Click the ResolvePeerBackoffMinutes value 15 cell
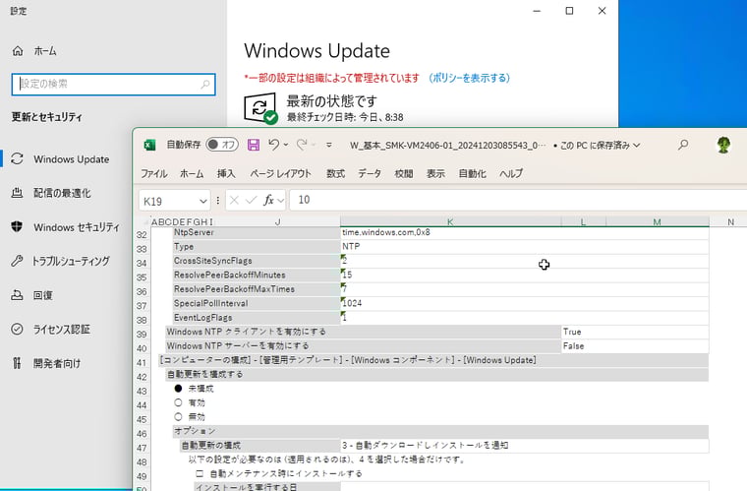Viewport: 747px width, 491px height. coord(524,275)
